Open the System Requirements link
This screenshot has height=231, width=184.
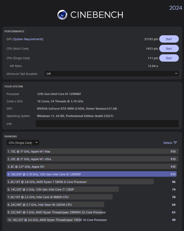pos(28,39)
